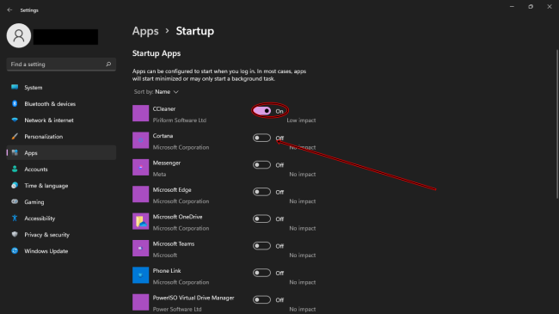Click the Meta publisher label
Screen dimensions: 559x314
159,174
